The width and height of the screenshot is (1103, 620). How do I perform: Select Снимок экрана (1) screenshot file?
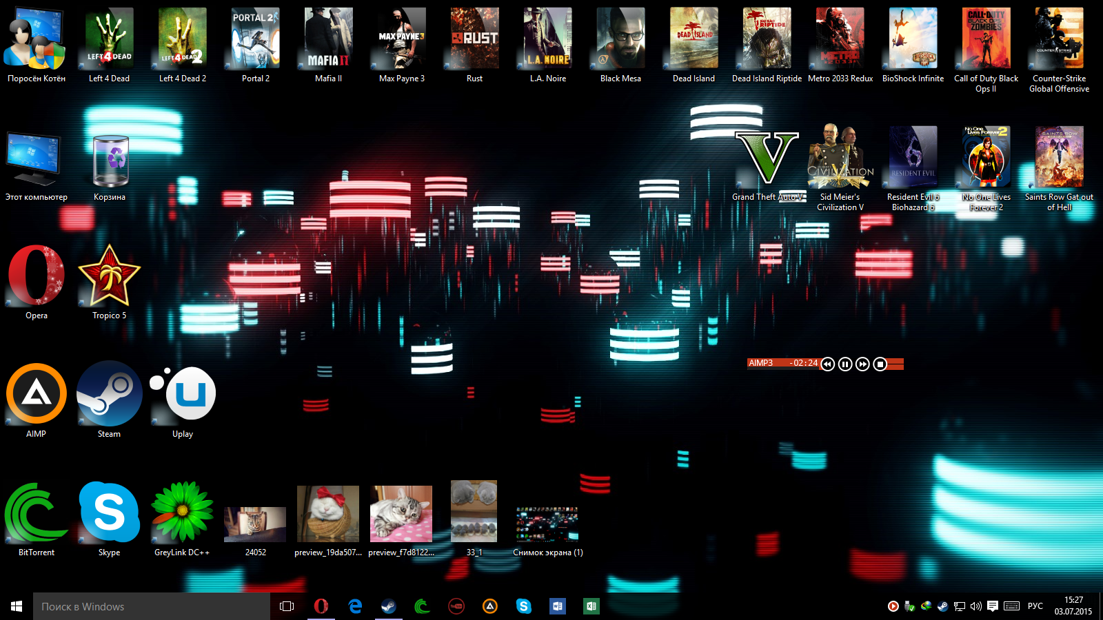click(547, 524)
